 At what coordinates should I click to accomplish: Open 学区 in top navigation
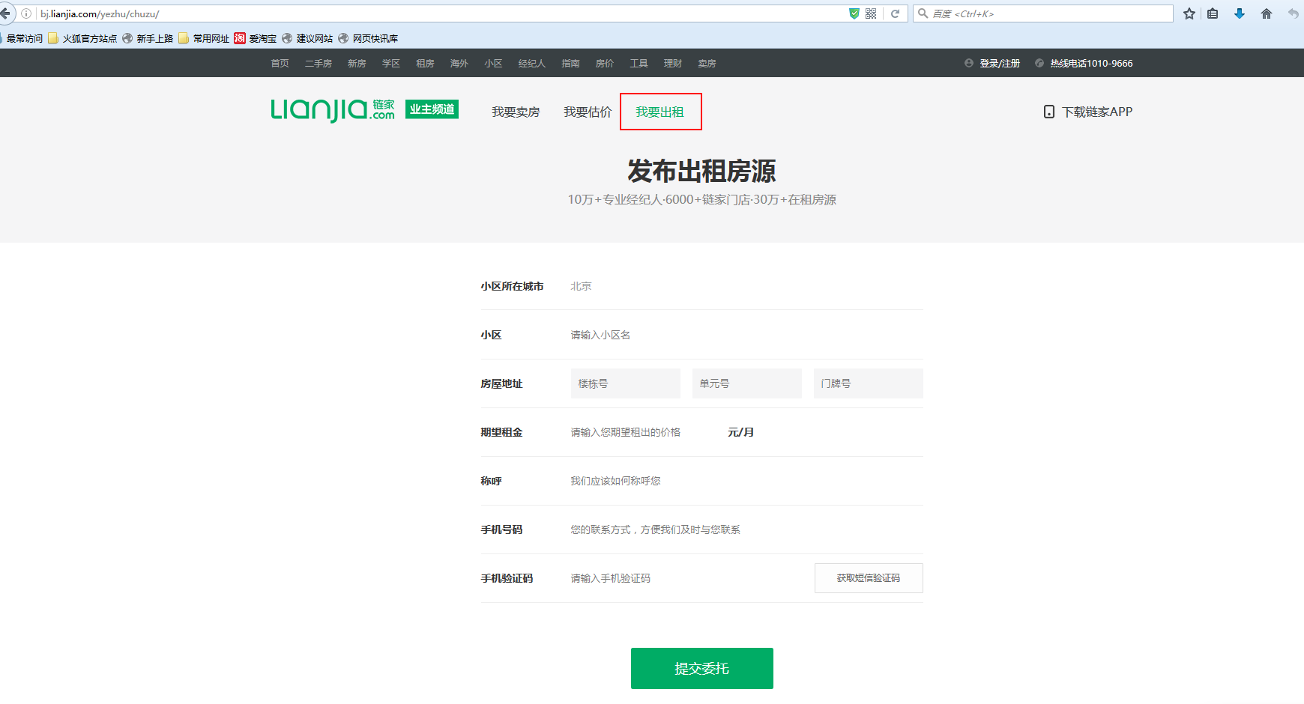pyautogui.click(x=391, y=64)
